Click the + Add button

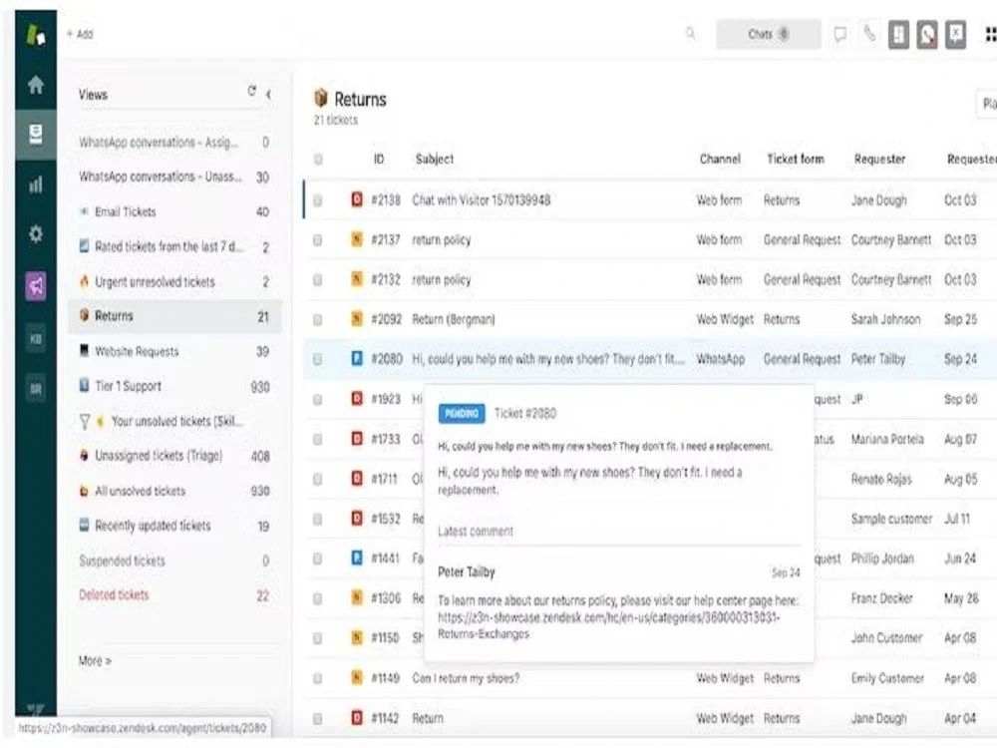click(80, 34)
